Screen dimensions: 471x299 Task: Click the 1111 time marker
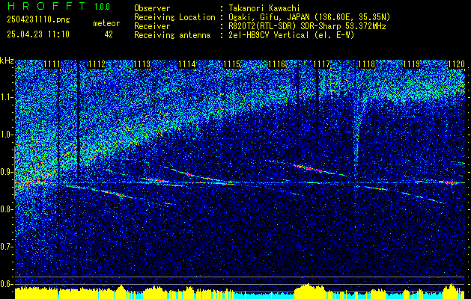coord(52,64)
